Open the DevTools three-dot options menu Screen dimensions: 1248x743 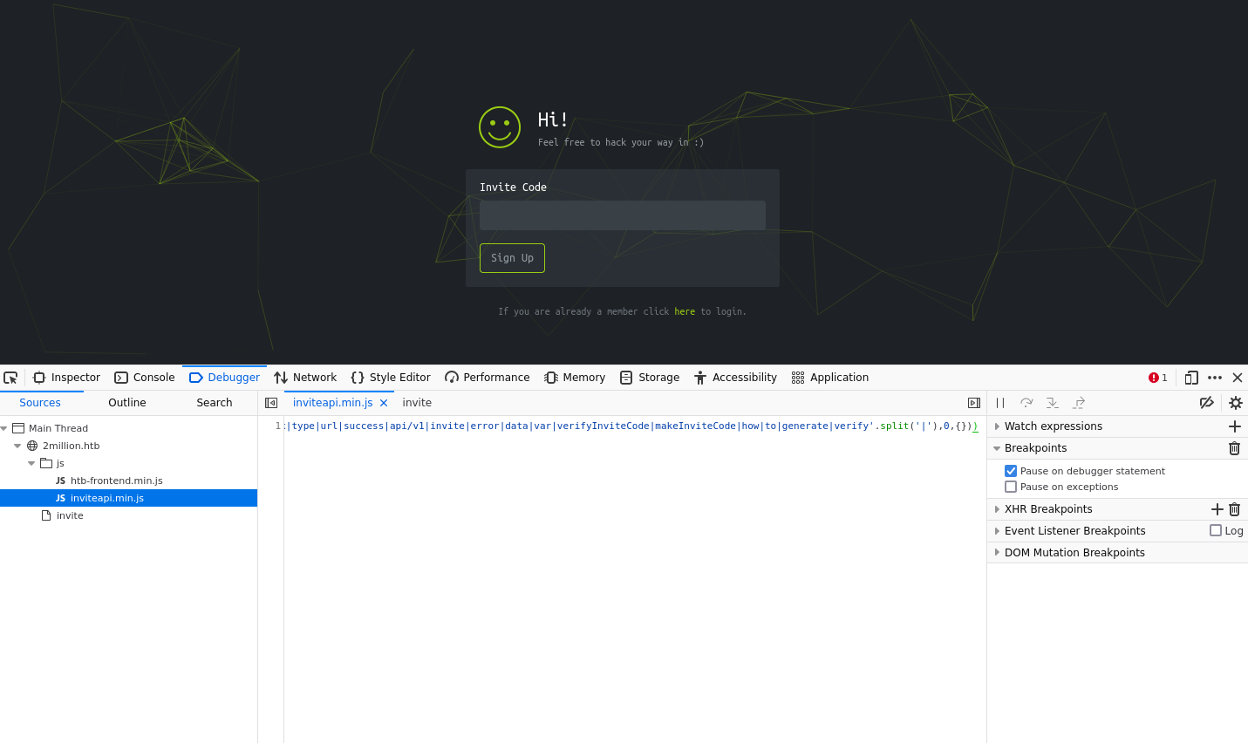coord(1215,378)
